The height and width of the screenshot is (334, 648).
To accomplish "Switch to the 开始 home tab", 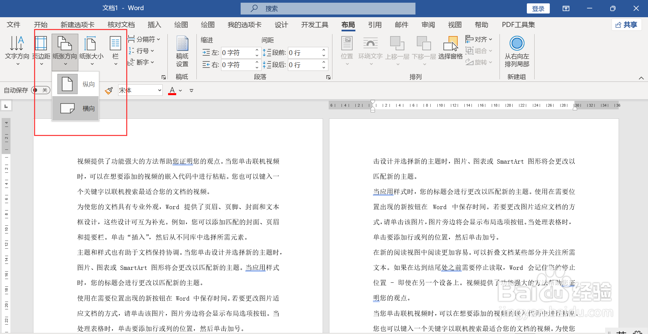I will tap(40, 25).
